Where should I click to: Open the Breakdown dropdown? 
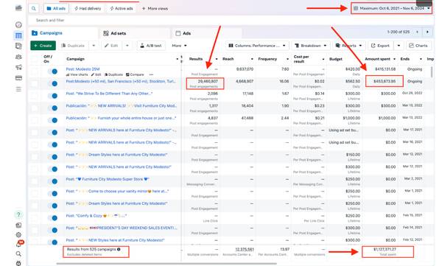(x=310, y=46)
